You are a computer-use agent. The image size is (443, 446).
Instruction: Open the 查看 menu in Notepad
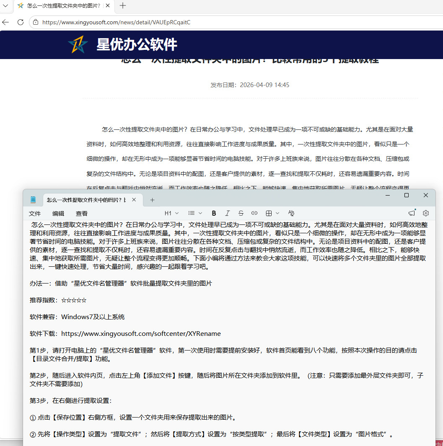click(x=82, y=213)
